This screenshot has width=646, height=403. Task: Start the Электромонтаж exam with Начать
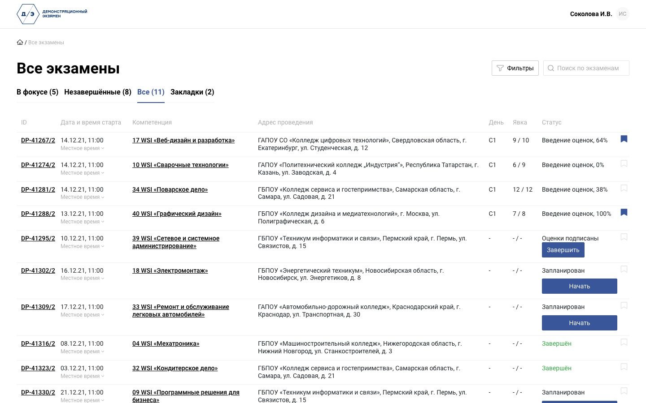coord(580,286)
